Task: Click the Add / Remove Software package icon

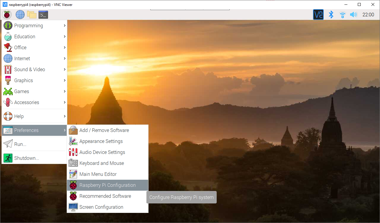Action: pyautogui.click(x=73, y=130)
